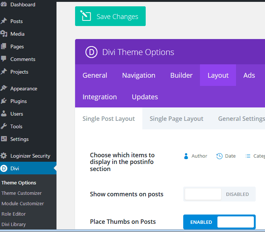
Task: Click the Choose which items to display label
Action: 122,162
